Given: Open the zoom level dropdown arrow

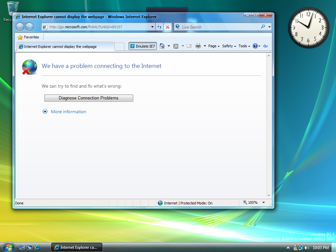Looking at the screenshot, I should pyautogui.click(x=263, y=202).
